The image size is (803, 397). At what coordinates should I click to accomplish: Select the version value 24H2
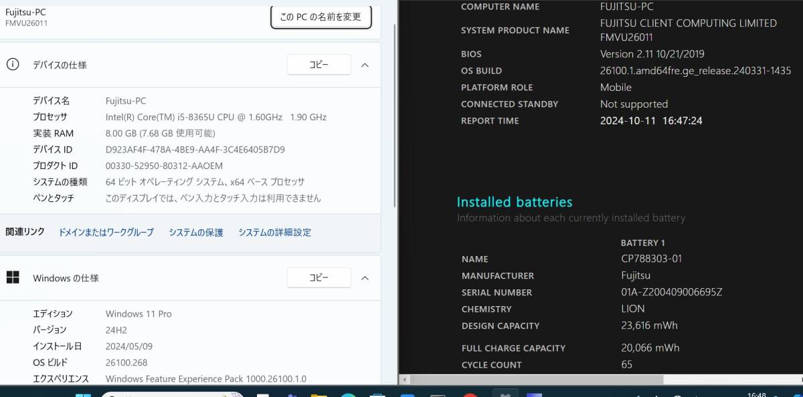coord(116,329)
